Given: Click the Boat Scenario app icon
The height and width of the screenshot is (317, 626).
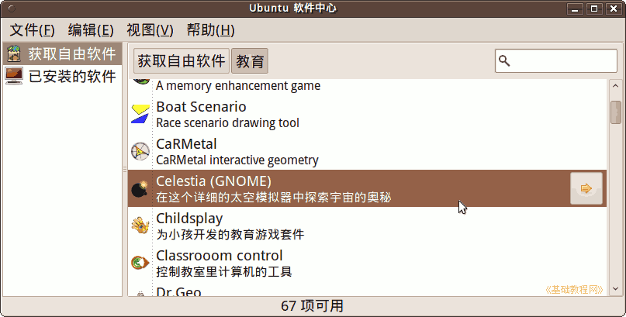Looking at the screenshot, I should [x=140, y=114].
